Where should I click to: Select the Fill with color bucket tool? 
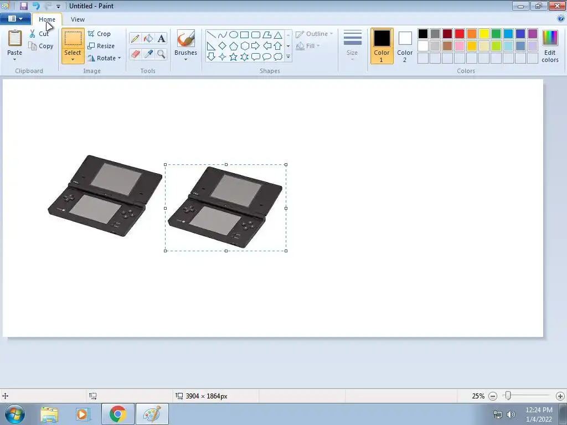pyautogui.click(x=148, y=38)
